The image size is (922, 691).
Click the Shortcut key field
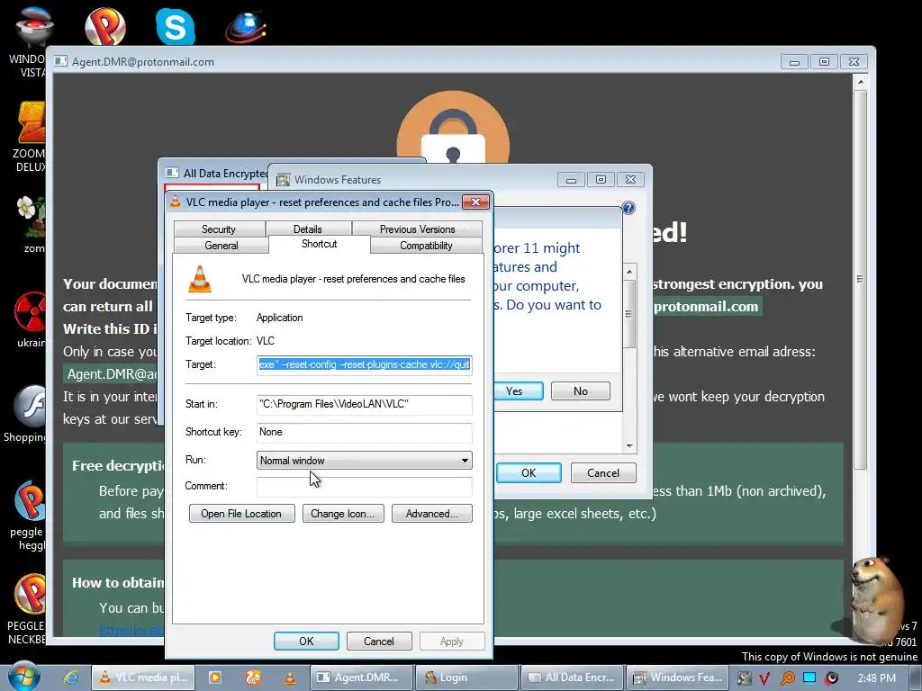pyautogui.click(x=364, y=432)
